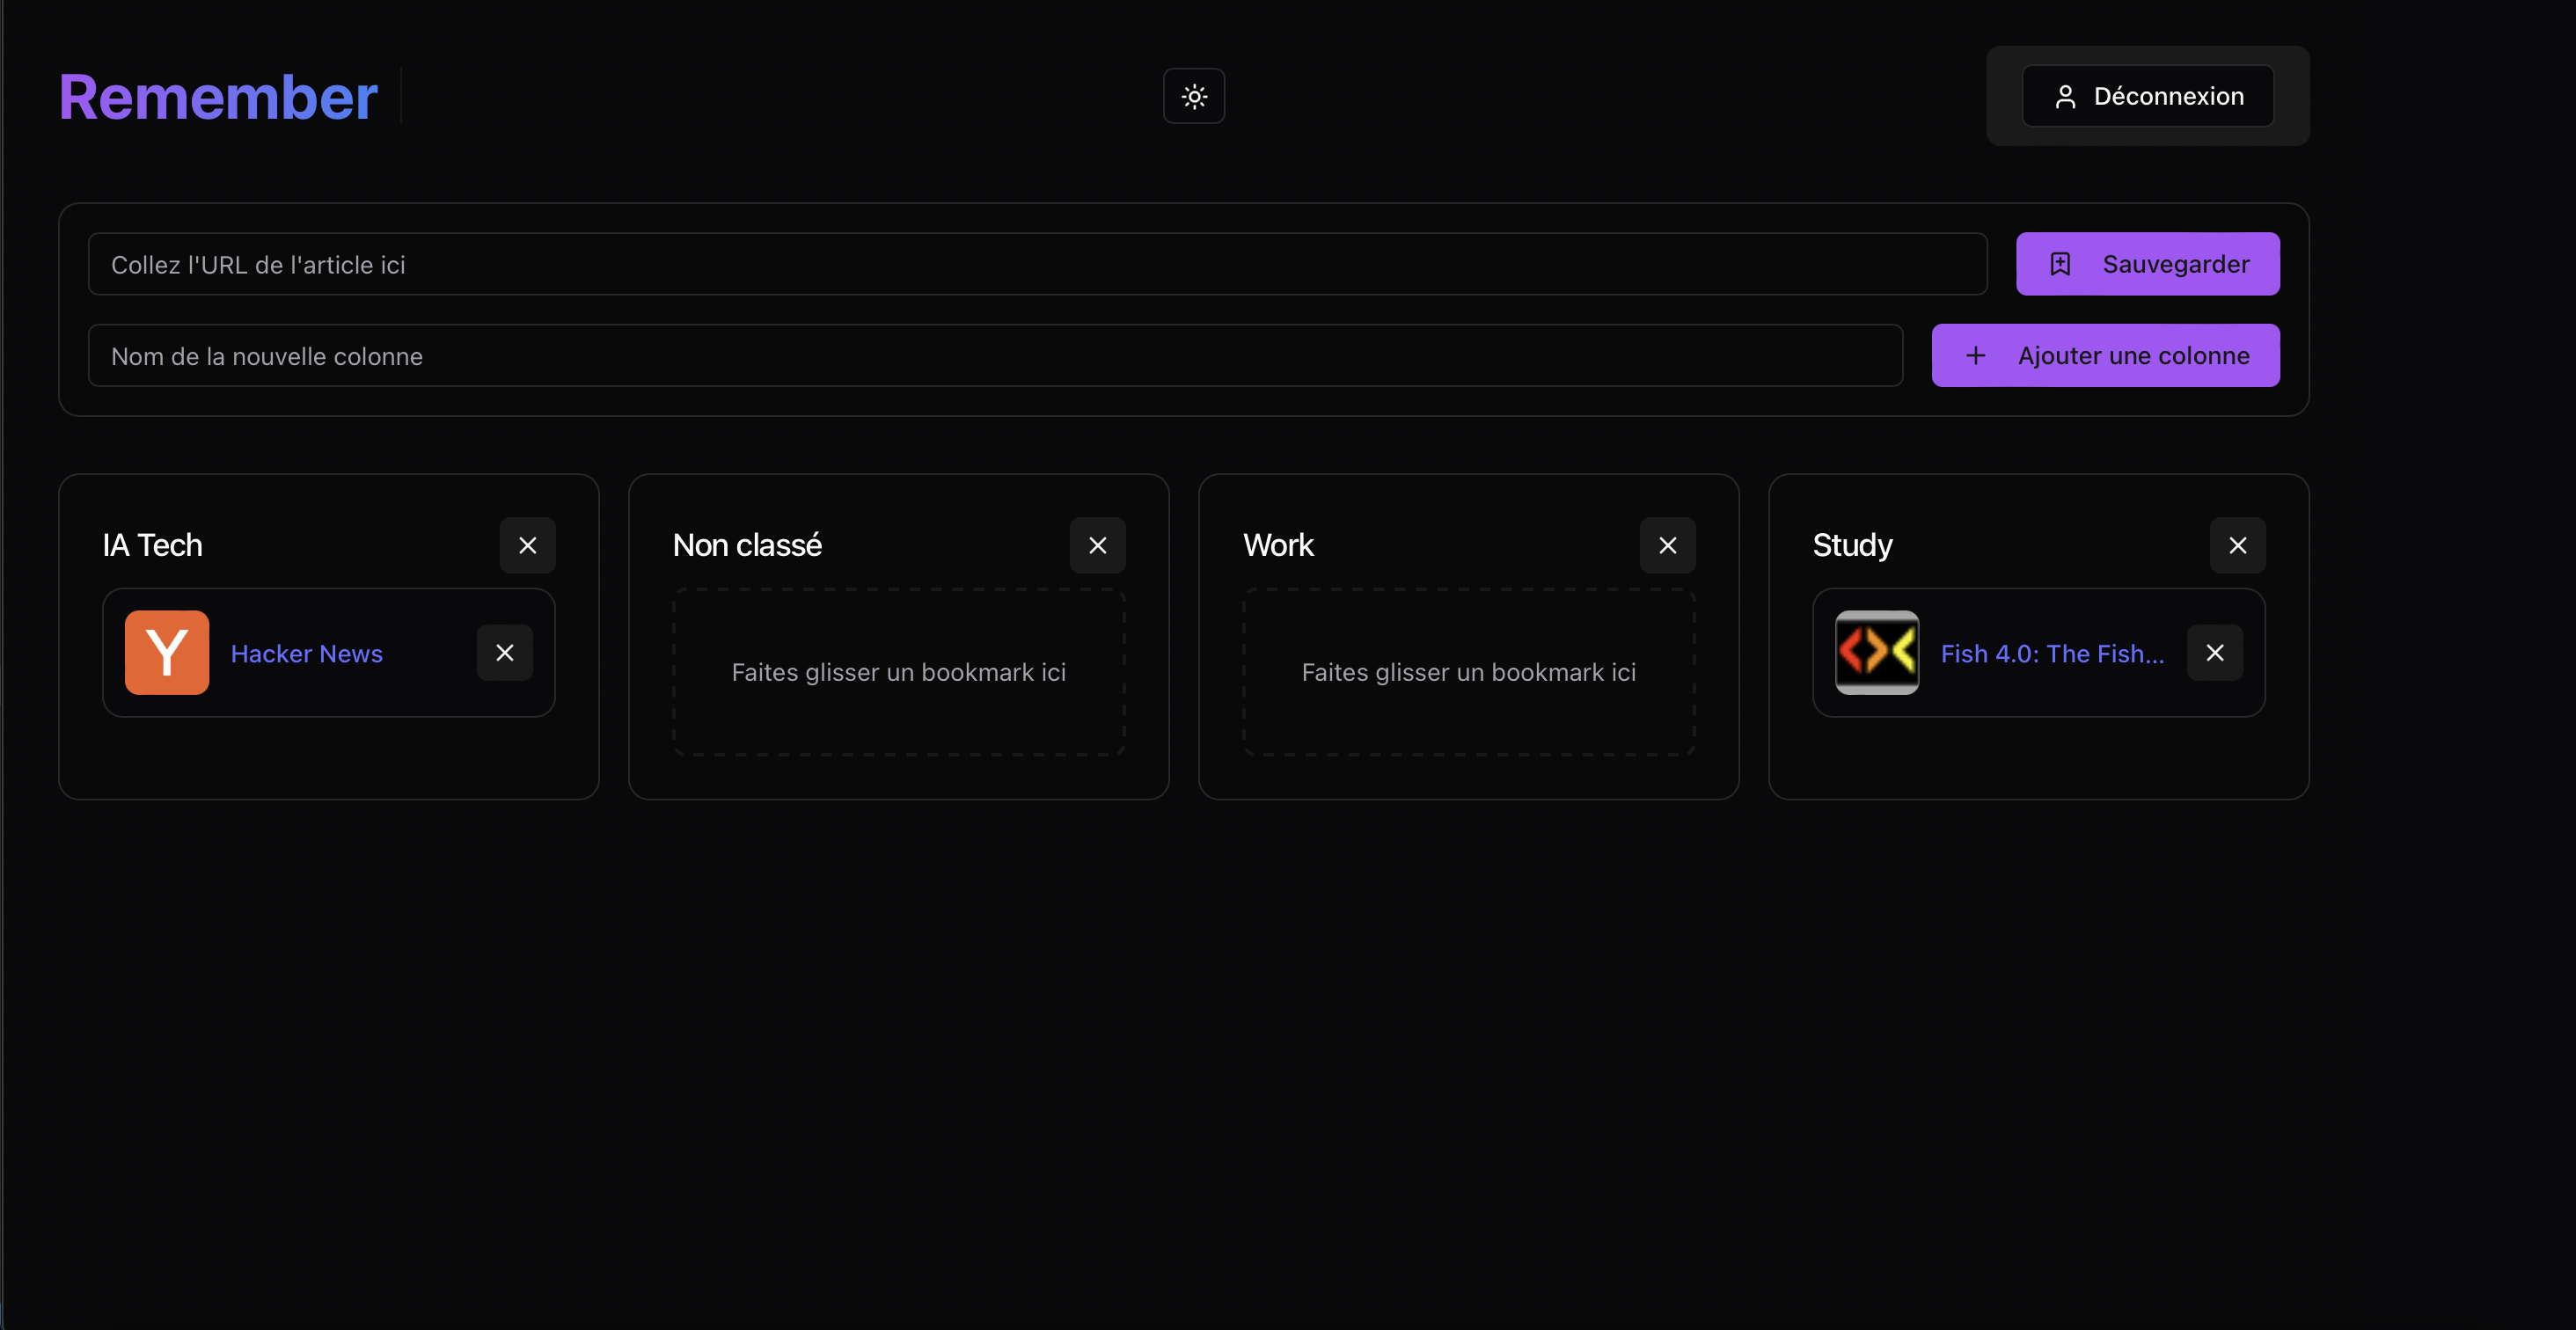This screenshot has width=2576, height=1330.
Task: Click the Remember logo title
Action: (x=218, y=97)
